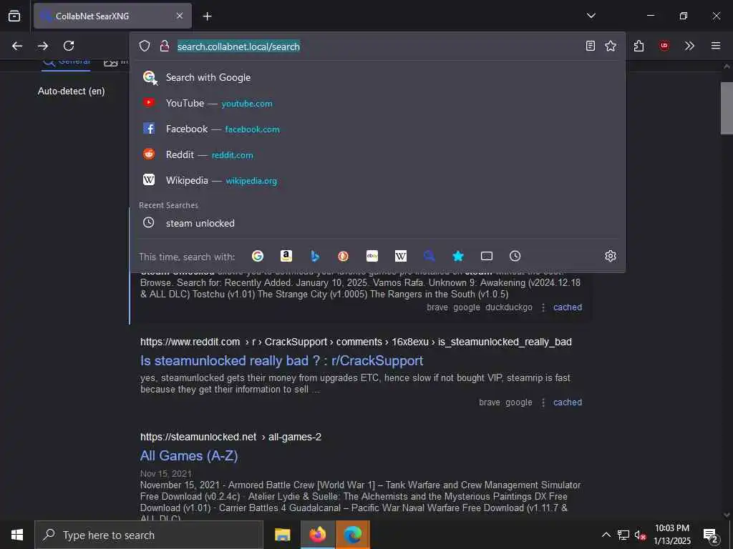Open Firefox View icon at top left
The height and width of the screenshot is (549, 733).
pos(14,16)
